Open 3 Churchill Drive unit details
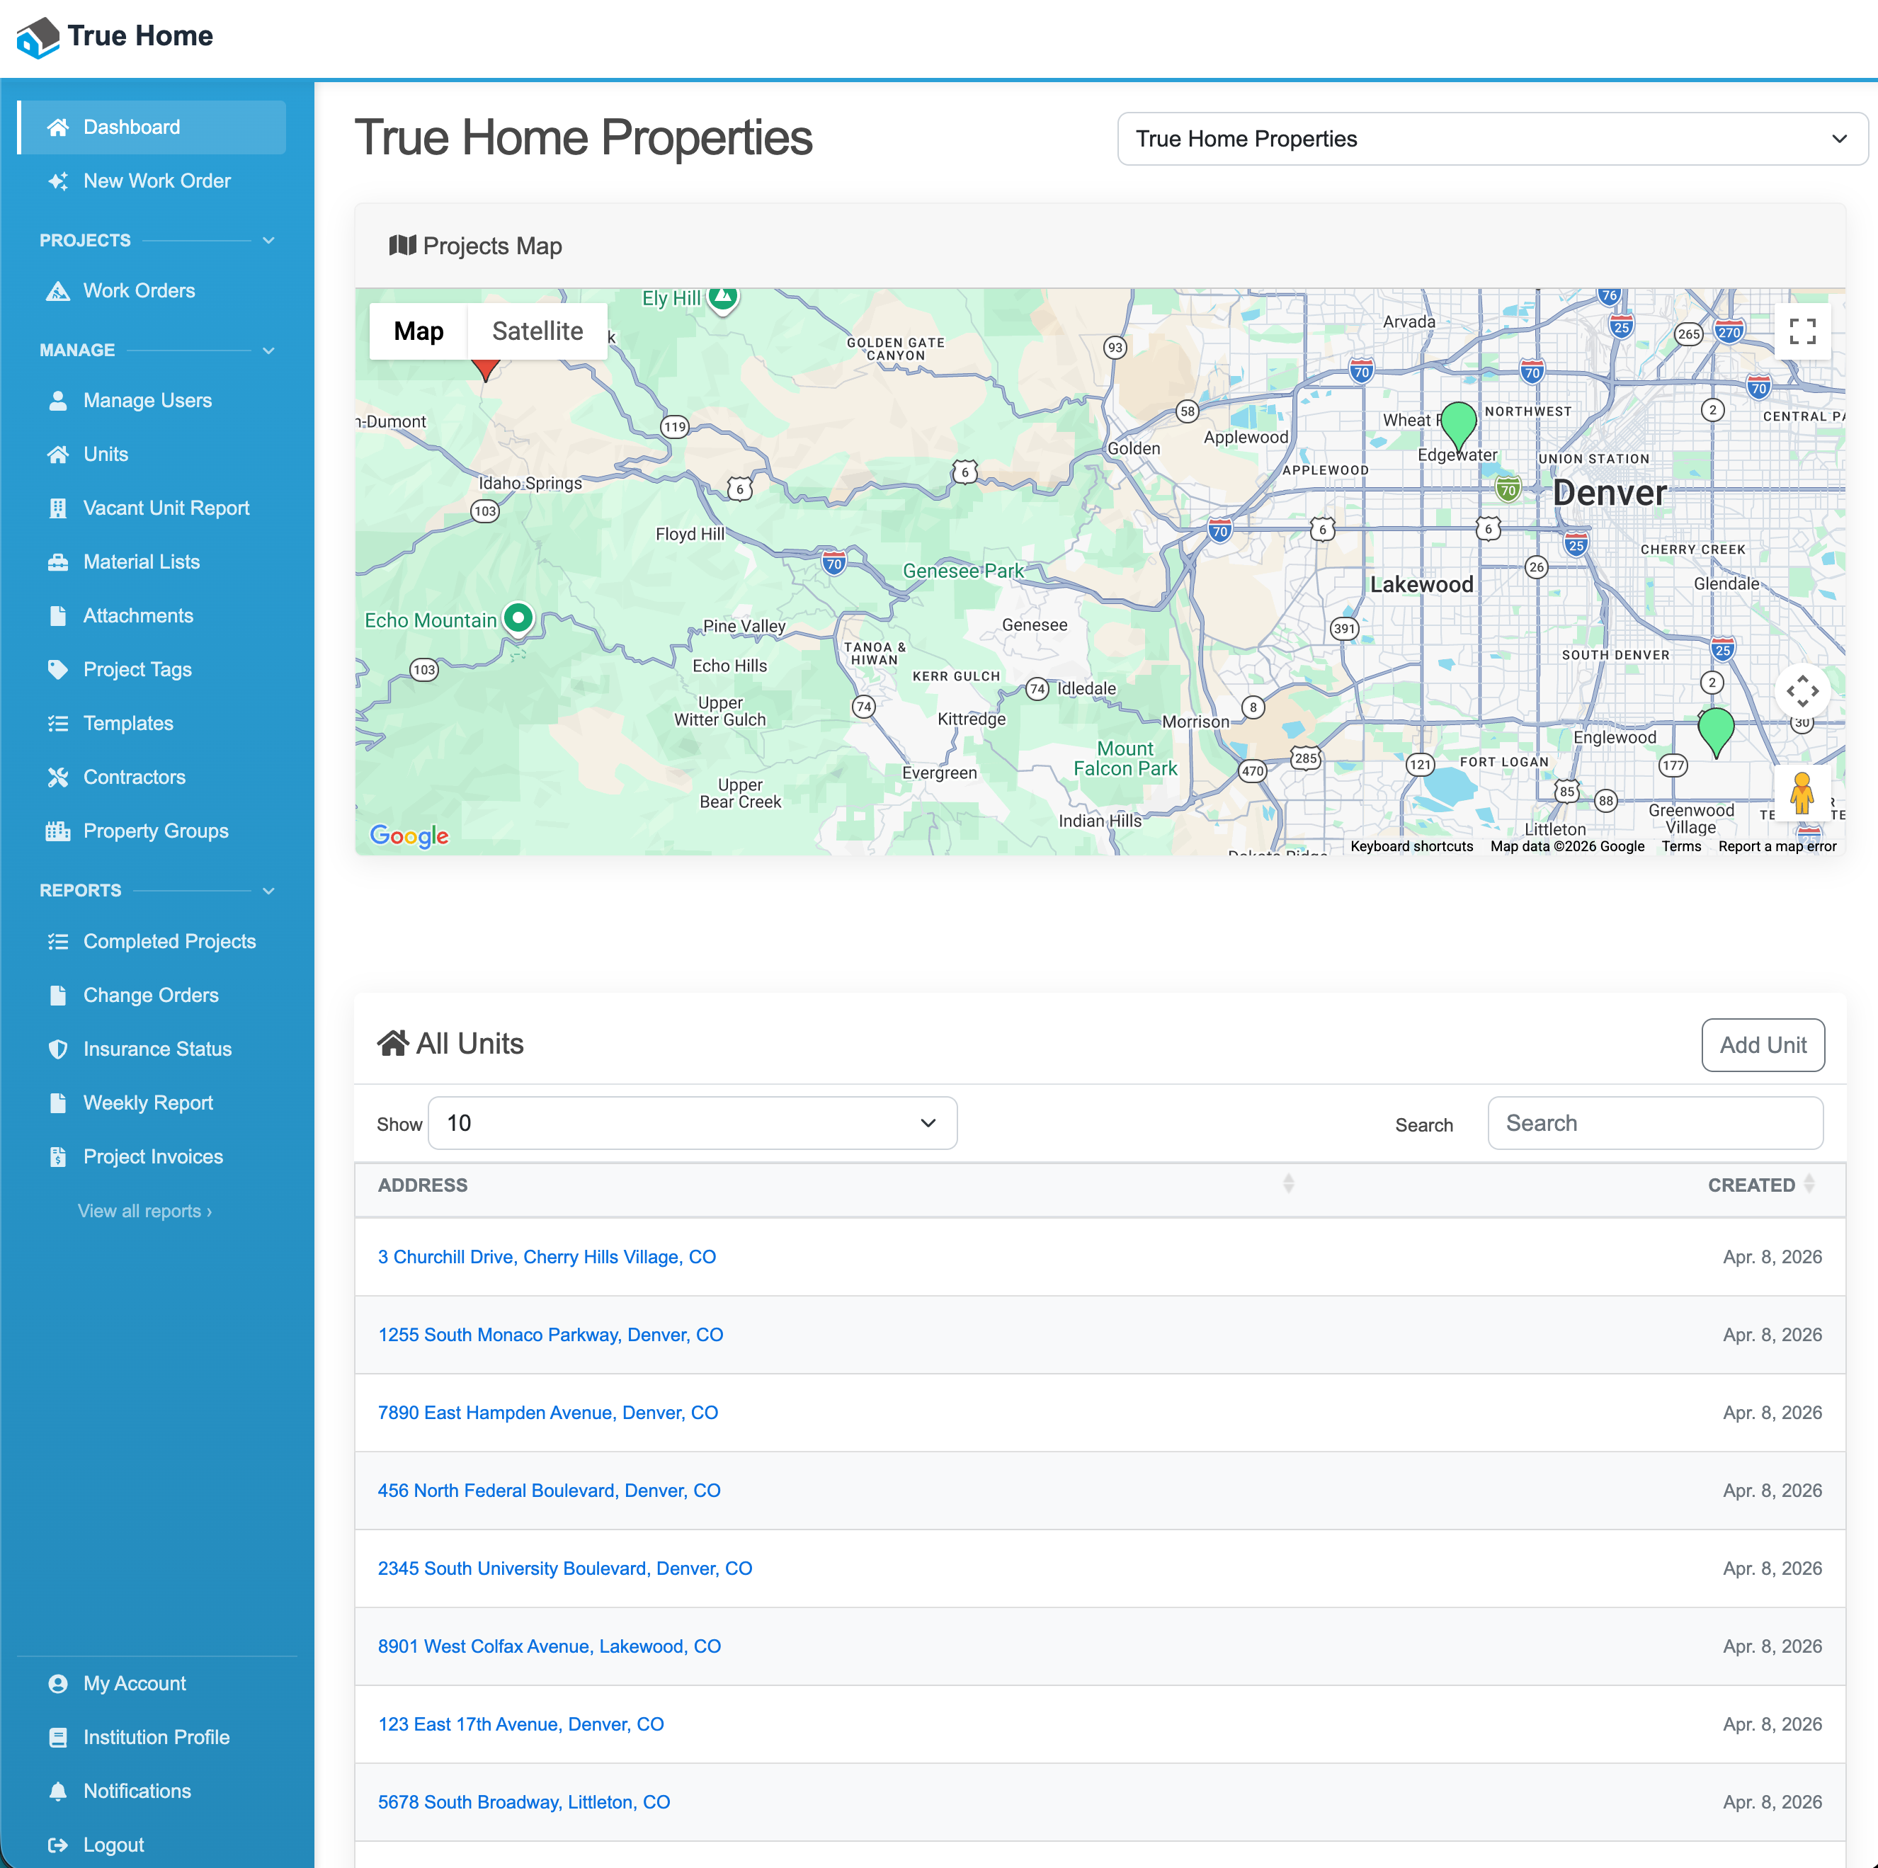This screenshot has height=1868, width=1878. point(546,1255)
